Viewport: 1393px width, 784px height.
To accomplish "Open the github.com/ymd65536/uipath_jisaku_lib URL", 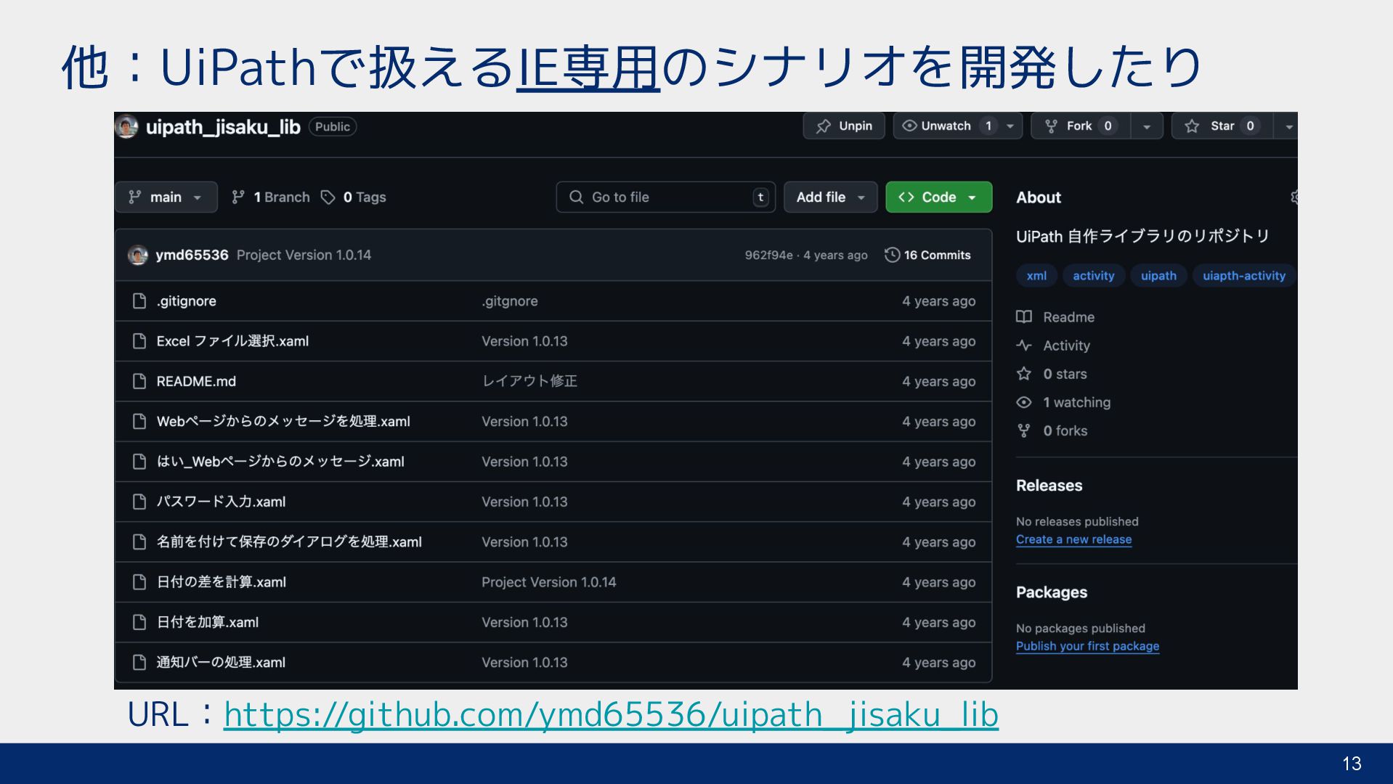I will tap(611, 714).
